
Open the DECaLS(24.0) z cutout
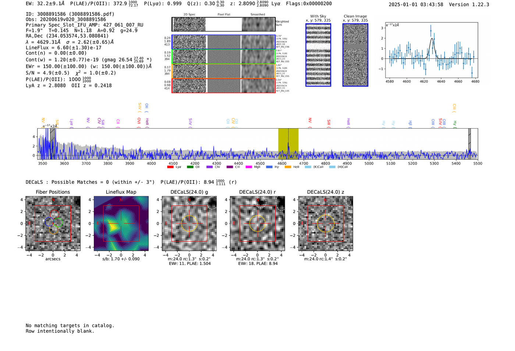point(325,224)
